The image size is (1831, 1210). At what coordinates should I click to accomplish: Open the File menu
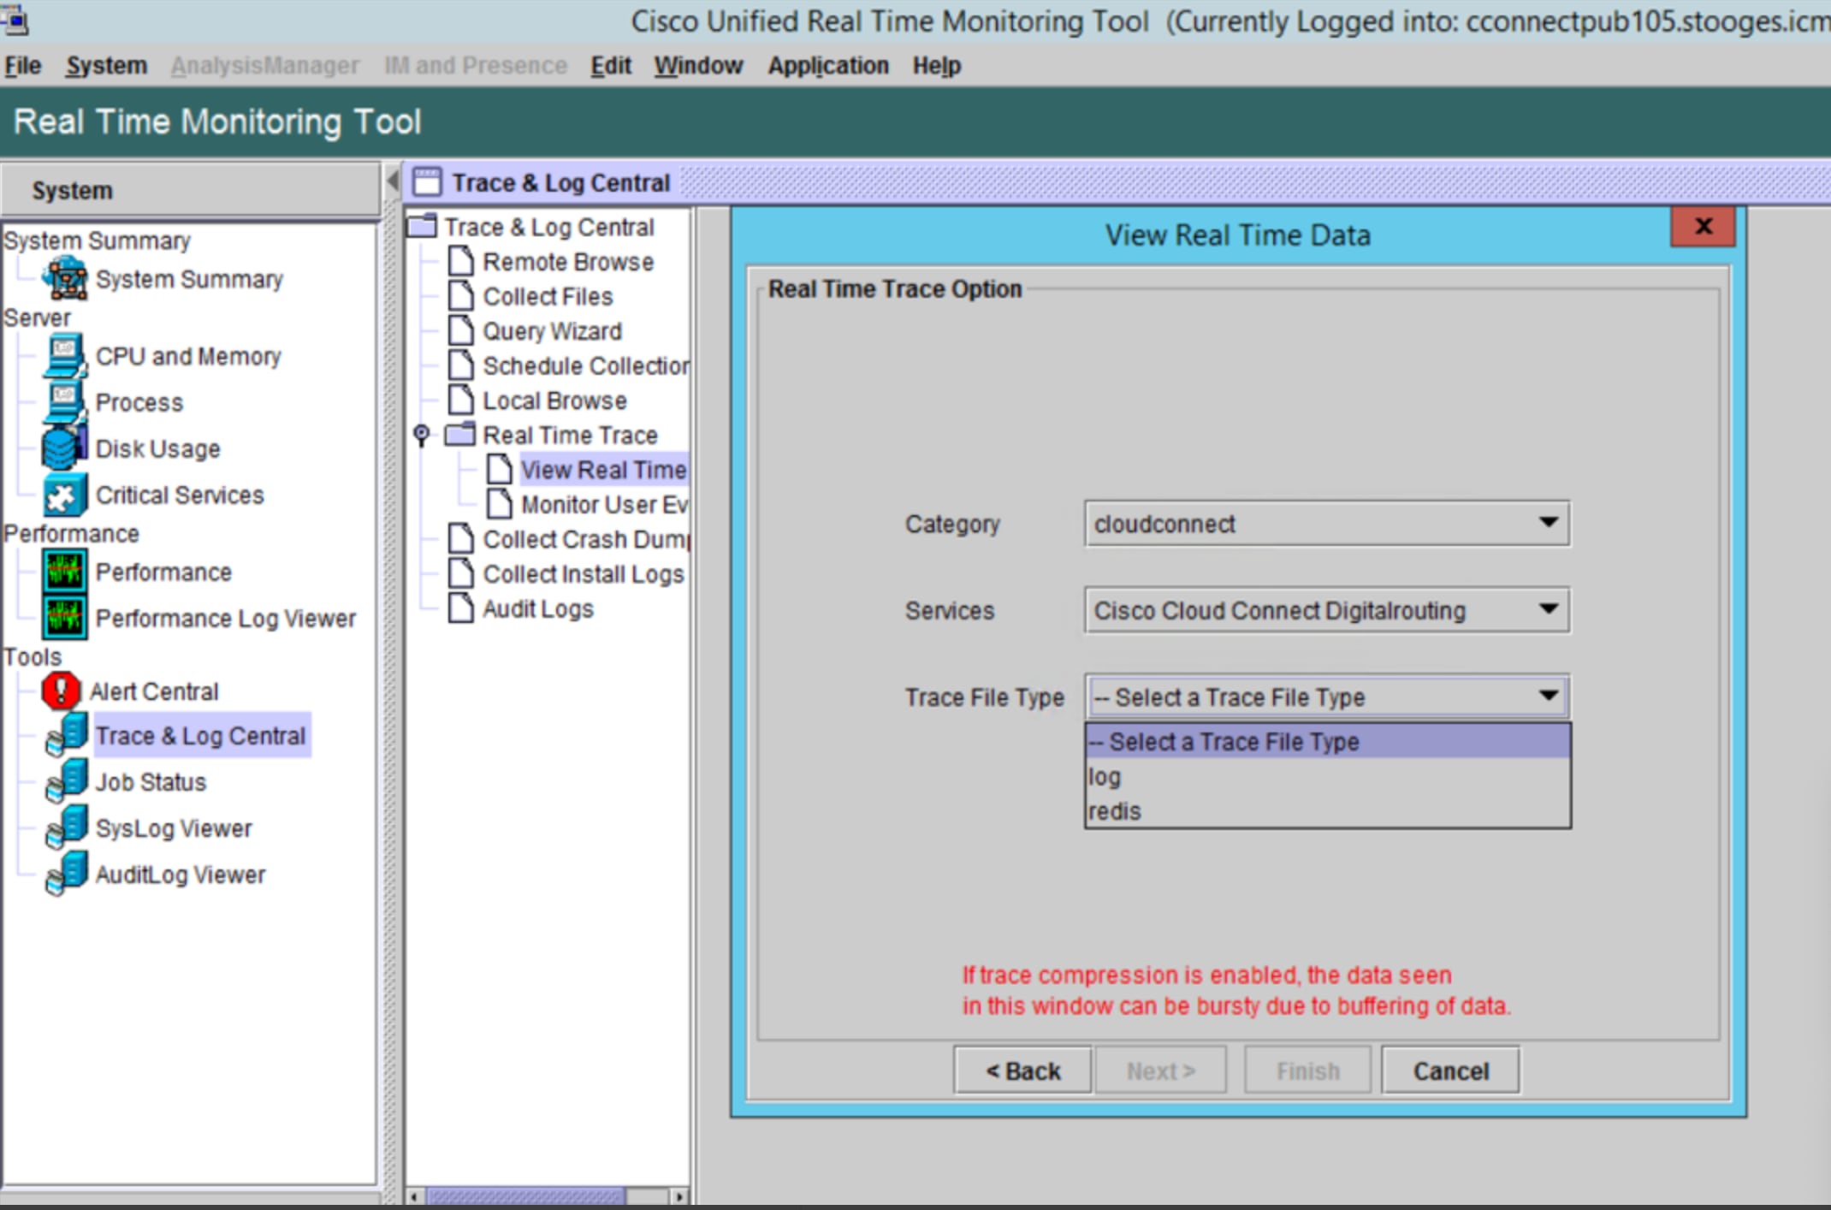(22, 66)
